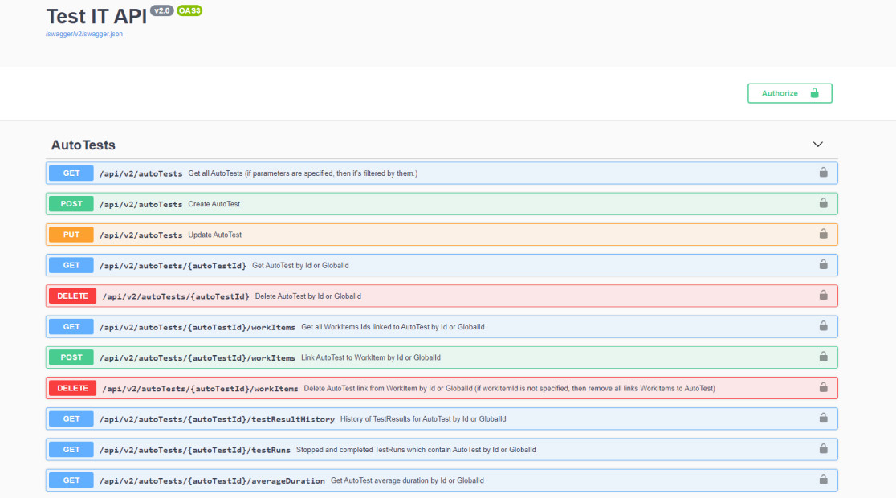
Task: Expand POST 'Link AutoTest to WorkItem' endpoint
Action: pos(442,357)
